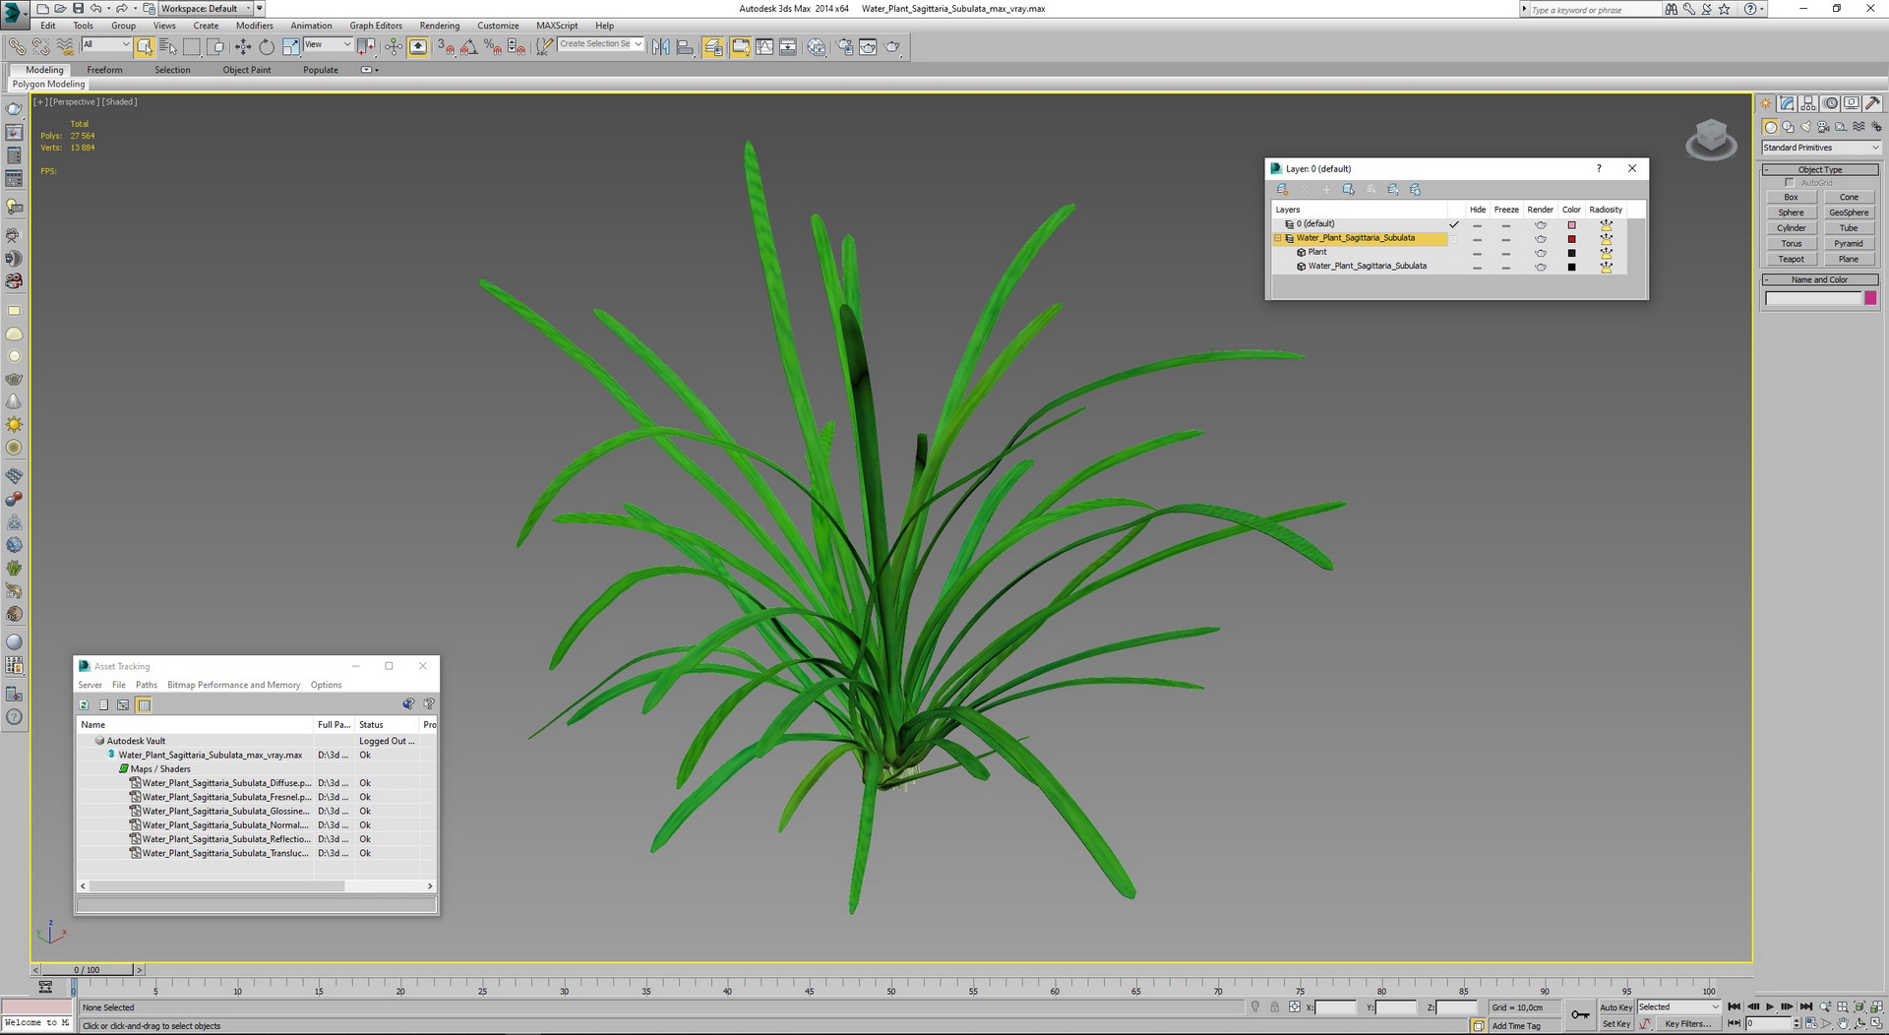The height and width of the screenshot is (1035, 1889).
Task: Click the Set Key button
Action: 1615,1024
